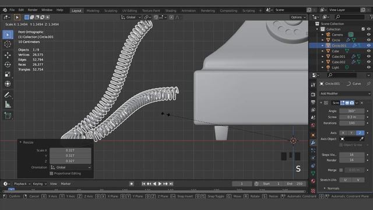Click the Blender logo menu icon
The image size is (373, 210).
point(5,10)
